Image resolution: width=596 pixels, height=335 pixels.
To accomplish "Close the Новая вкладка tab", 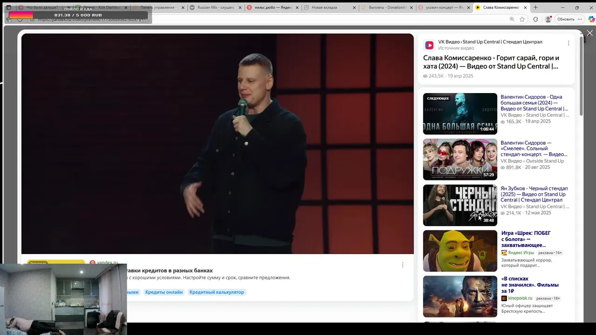I will [354, 7].
